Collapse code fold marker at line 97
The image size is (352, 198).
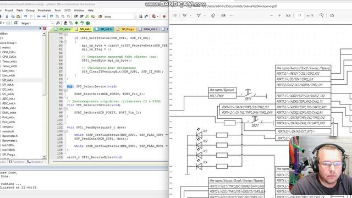click(65, 109)
